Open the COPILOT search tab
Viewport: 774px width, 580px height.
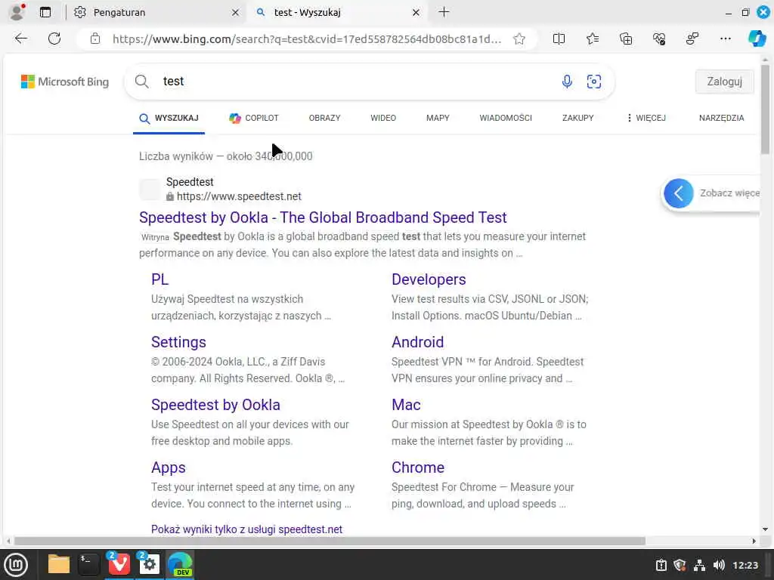(x=254, y=118)
